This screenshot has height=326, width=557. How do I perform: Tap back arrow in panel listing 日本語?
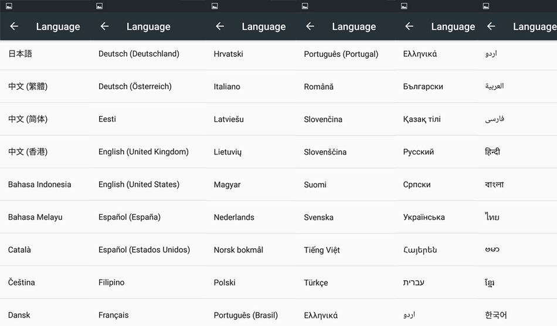click(x=14, y=26)
